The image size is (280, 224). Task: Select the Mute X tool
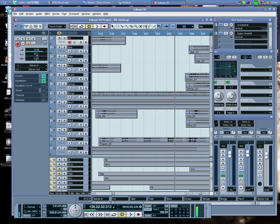point(141,27)
